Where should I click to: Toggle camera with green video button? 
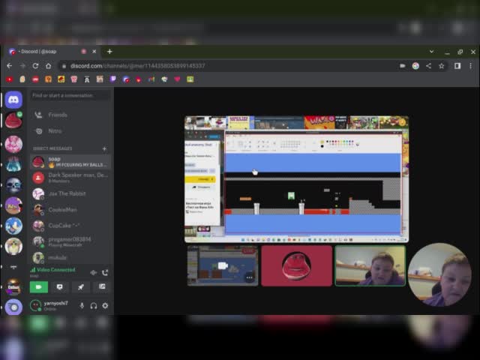tap(39, 286)
